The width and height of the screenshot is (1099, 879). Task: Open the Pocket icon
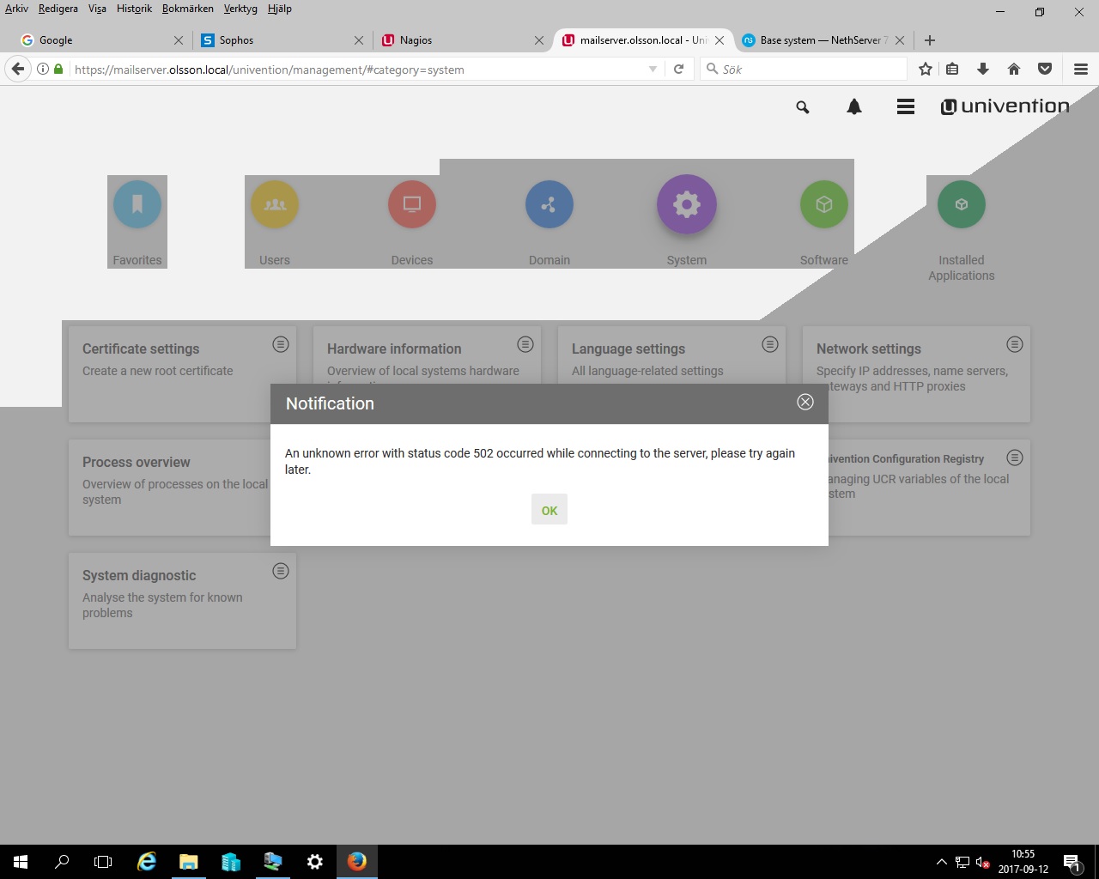click(1045, 70)
